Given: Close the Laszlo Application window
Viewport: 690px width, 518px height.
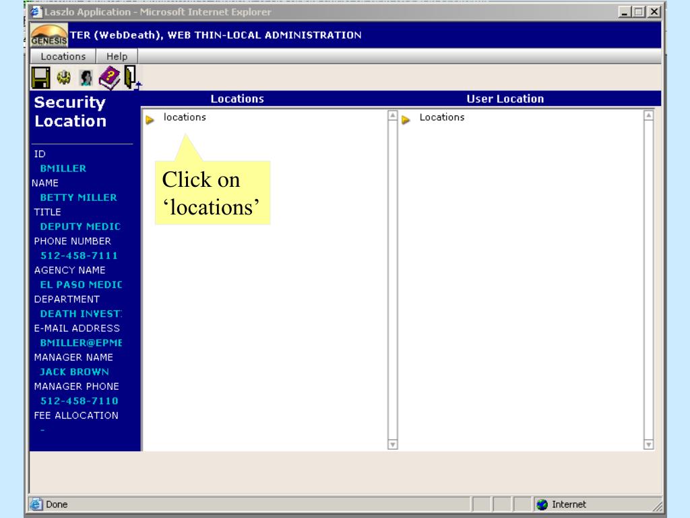Looking at the screenshot, I should point(654,12).
